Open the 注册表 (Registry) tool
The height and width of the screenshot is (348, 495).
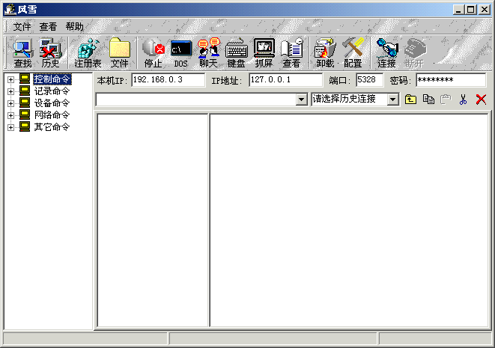pyautogui.click(x=88, y=53)
